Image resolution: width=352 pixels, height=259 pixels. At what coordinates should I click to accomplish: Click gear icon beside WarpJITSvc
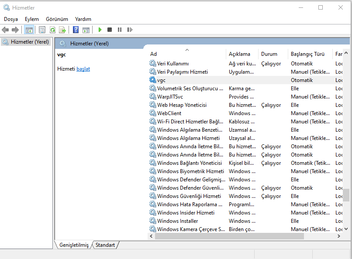click(153, 96)
